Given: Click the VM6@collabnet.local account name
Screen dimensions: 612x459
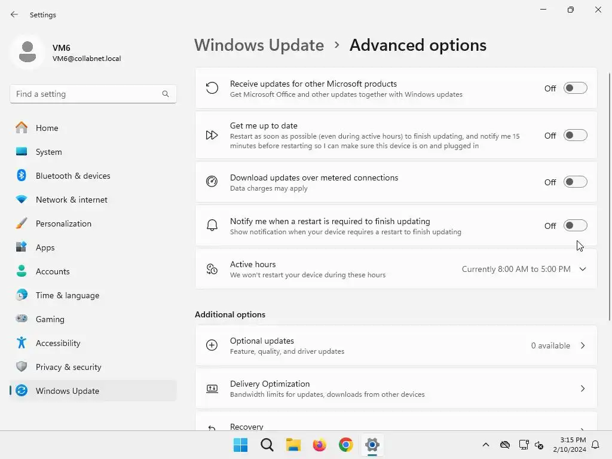Looking at the screenshot, I should [x=87, y=59].
